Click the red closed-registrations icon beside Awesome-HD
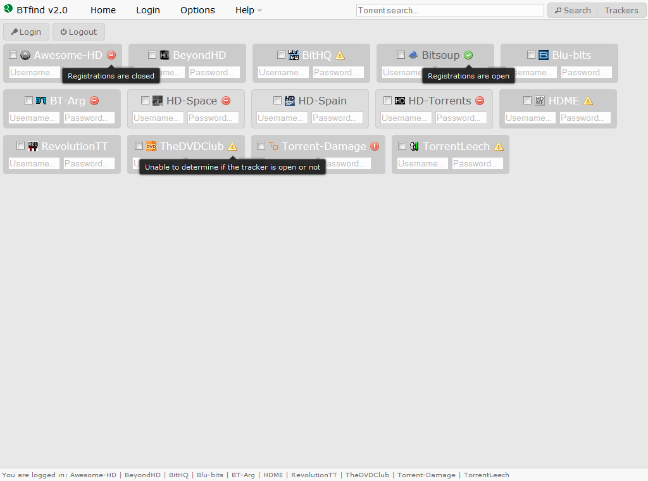This screenshot has width=648, height=481. pos(111,55)
